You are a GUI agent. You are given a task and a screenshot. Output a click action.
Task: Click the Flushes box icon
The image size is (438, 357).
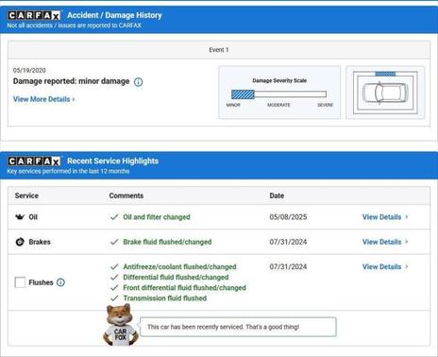tap(20, 282)
